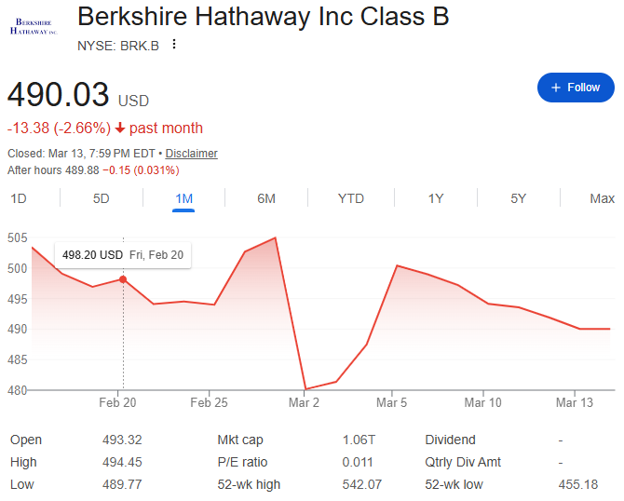Click the 490.03 USD stock price

pos(59,96)
